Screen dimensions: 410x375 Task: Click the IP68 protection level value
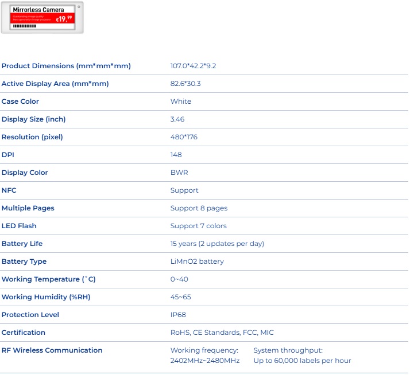pos(178,315)
